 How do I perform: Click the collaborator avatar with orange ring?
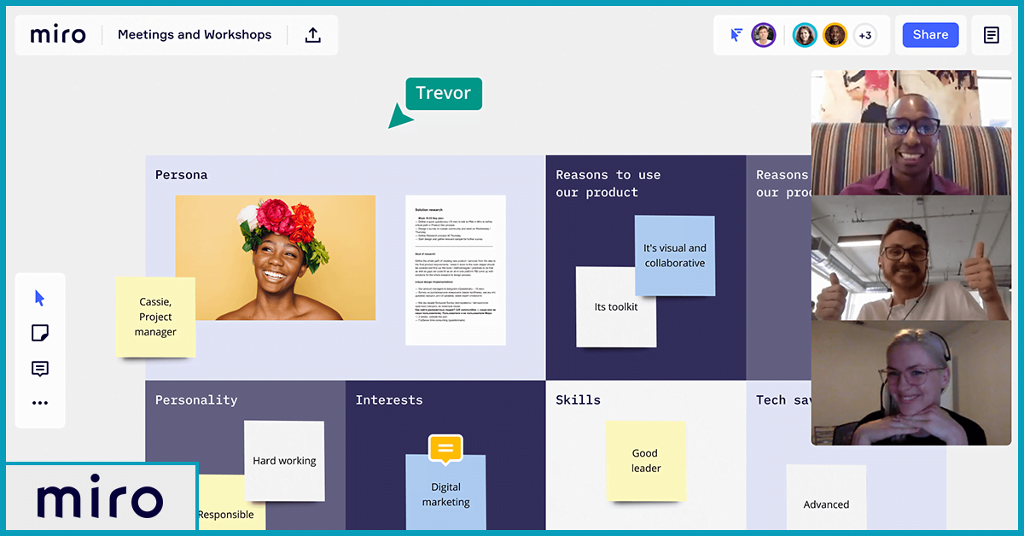coord(835,35)
